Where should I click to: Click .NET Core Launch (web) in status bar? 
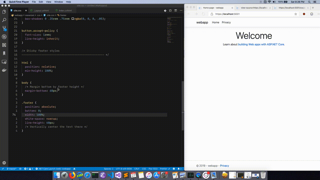coord(53,169)
